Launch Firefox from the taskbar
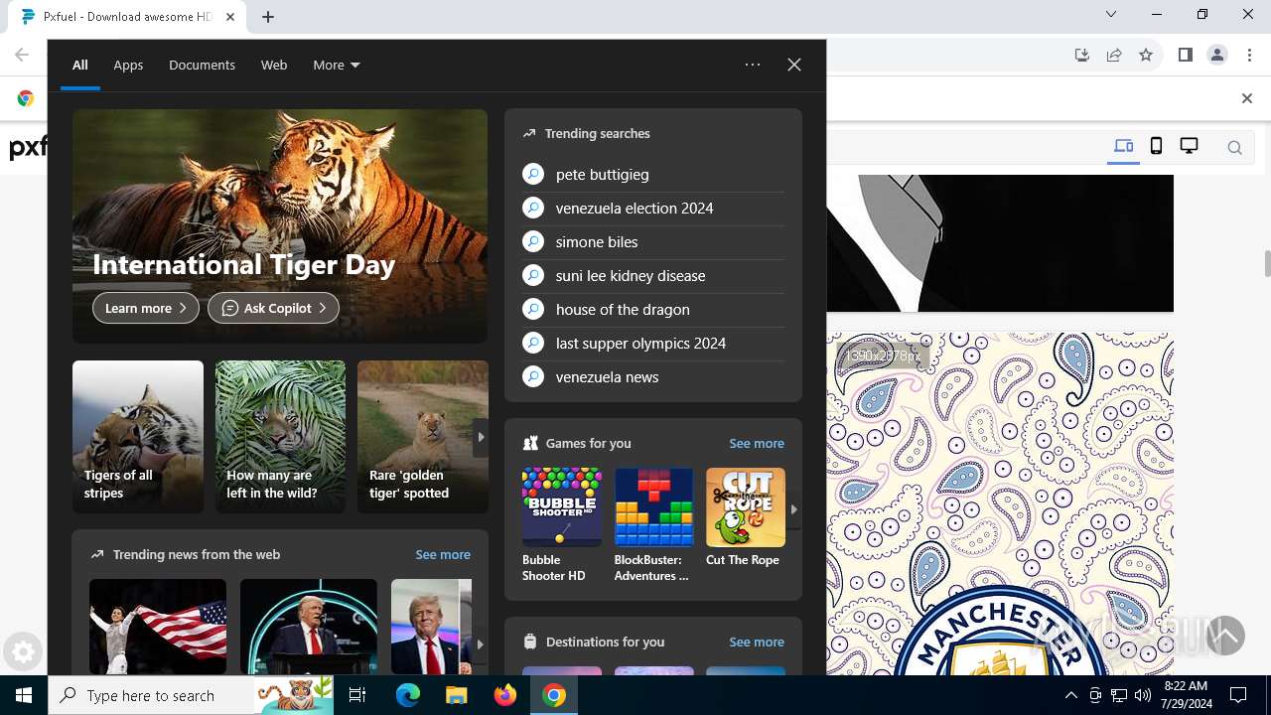1271x715 pixels. point(505,695)
